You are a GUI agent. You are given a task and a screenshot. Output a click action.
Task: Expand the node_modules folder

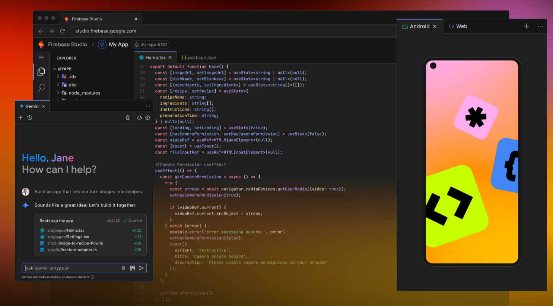[58, 93]
